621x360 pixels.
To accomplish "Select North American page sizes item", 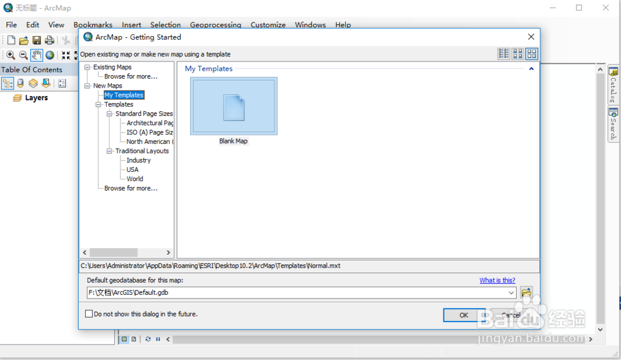I will pyautogui.click(x=150, y=142).
